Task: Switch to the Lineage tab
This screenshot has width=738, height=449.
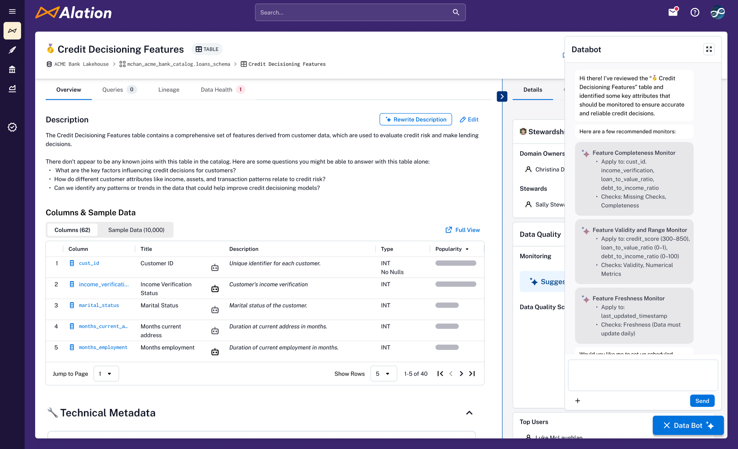Action: pyautogui.click(x=169, y=90)
